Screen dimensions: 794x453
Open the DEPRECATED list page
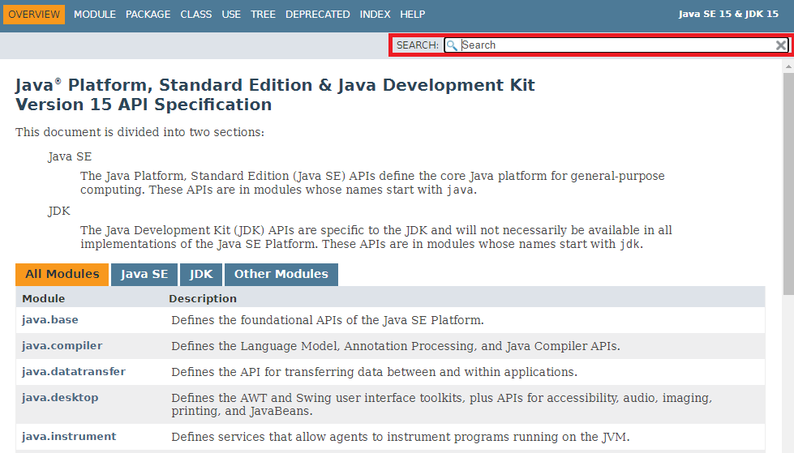pos(317,14)
